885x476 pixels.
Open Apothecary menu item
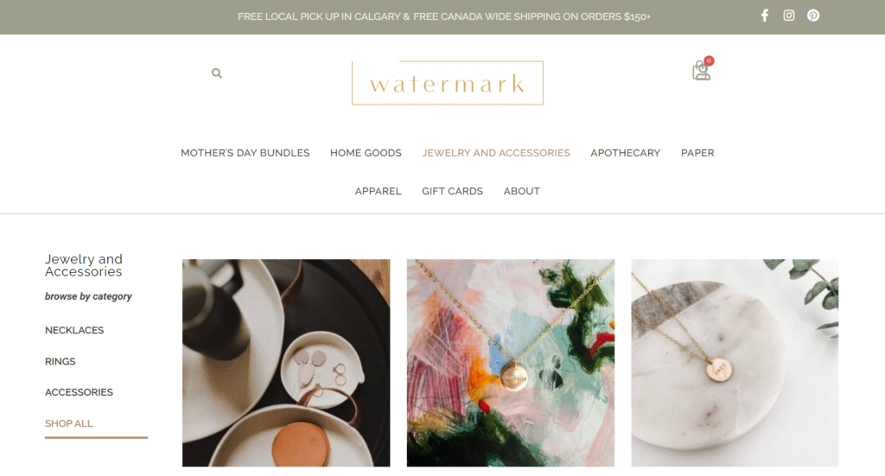coord(626,153)
